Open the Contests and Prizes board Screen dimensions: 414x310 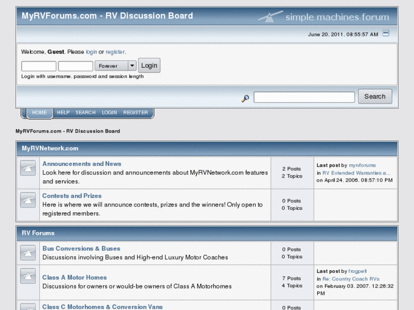point(72,196)
